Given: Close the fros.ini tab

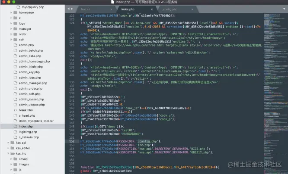Looking at the screenshot, I should pyautogui.click(x=111, y=9).
